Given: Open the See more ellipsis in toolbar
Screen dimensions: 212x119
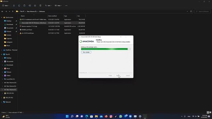Looking at the screenshot, I should pos(66,6).
